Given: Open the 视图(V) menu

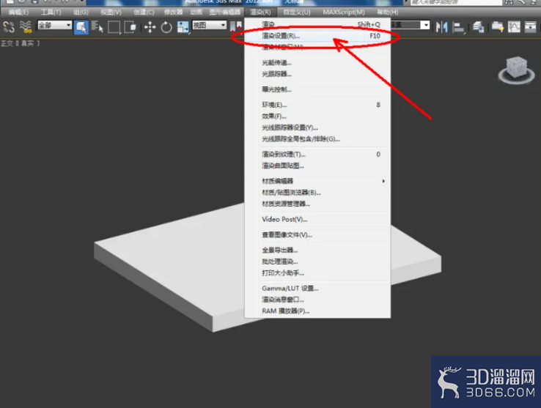Looking at the screenshot, I should click(111, 12).
